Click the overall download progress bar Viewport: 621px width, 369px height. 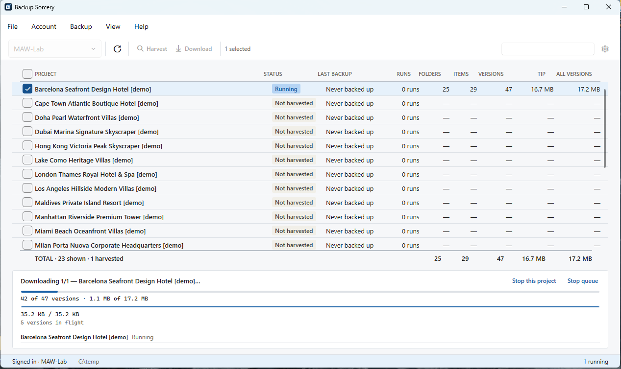310,292
